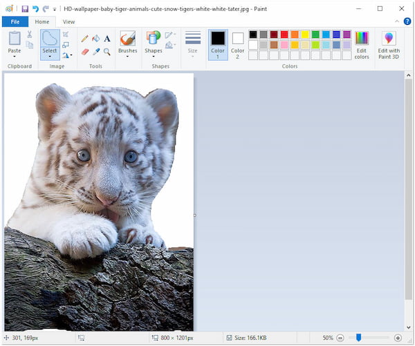The width and height of the screenshot is (415, 346).
Task: Click the zoom slider handle
Action: click(358, 338)
